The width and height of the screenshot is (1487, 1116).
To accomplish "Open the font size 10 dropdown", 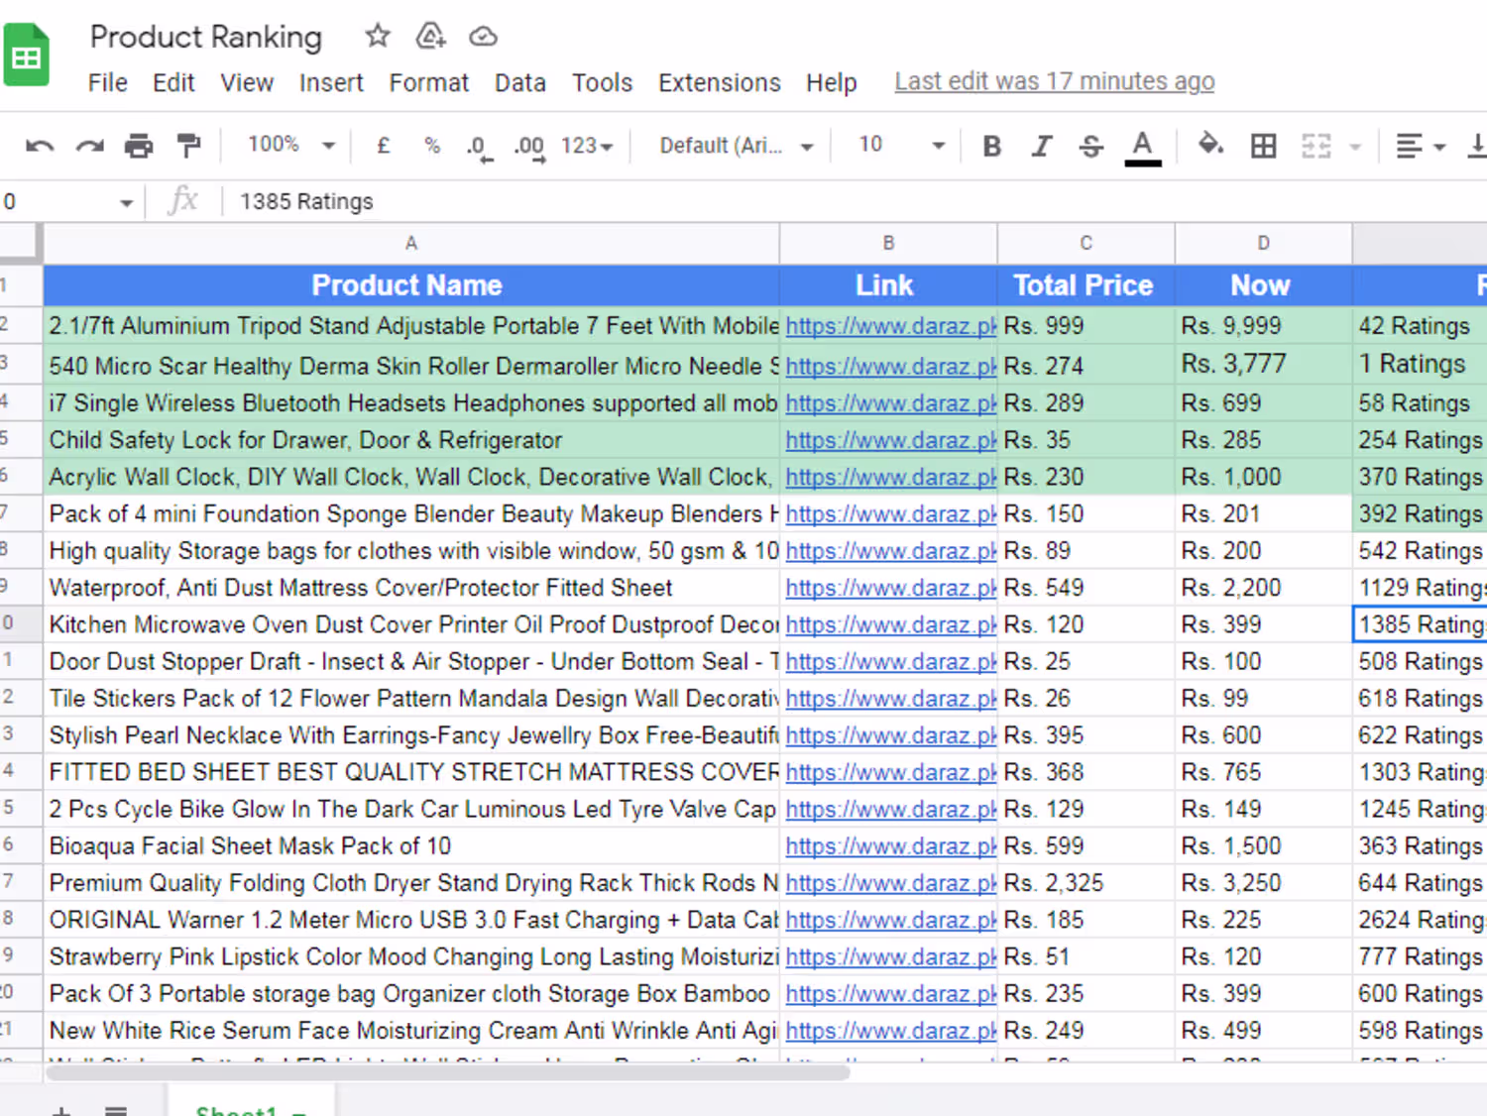I will 901,145.
